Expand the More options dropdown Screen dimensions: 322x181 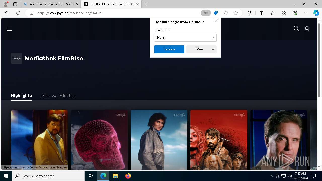(x=202, y=49)
